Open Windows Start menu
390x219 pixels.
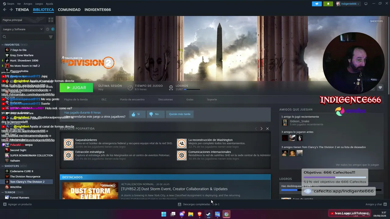pos(164,214)
